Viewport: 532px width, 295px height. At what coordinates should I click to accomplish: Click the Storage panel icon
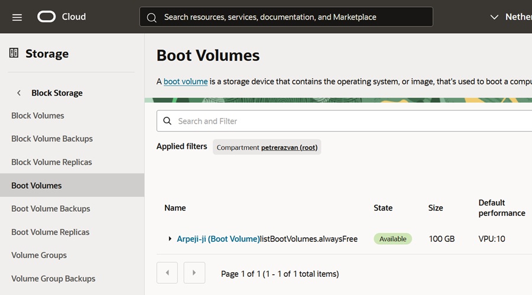pos(14,53)
